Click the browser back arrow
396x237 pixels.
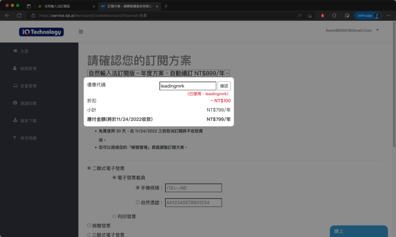pyautogui.click(x=7, y=15)
